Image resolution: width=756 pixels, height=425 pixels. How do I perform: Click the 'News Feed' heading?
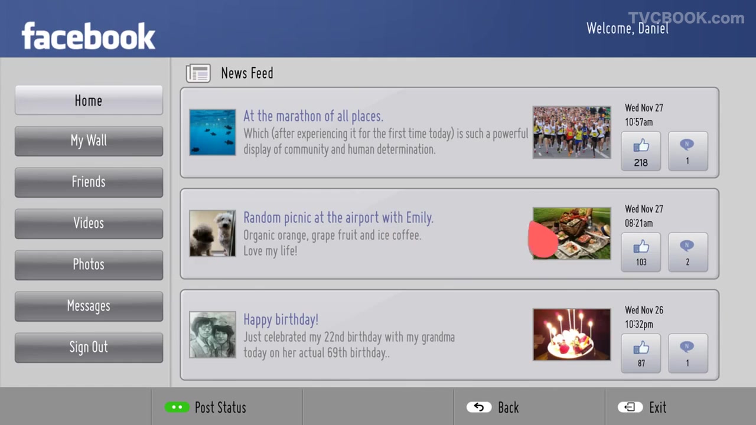pyautogui.click(x=247, y=73)
